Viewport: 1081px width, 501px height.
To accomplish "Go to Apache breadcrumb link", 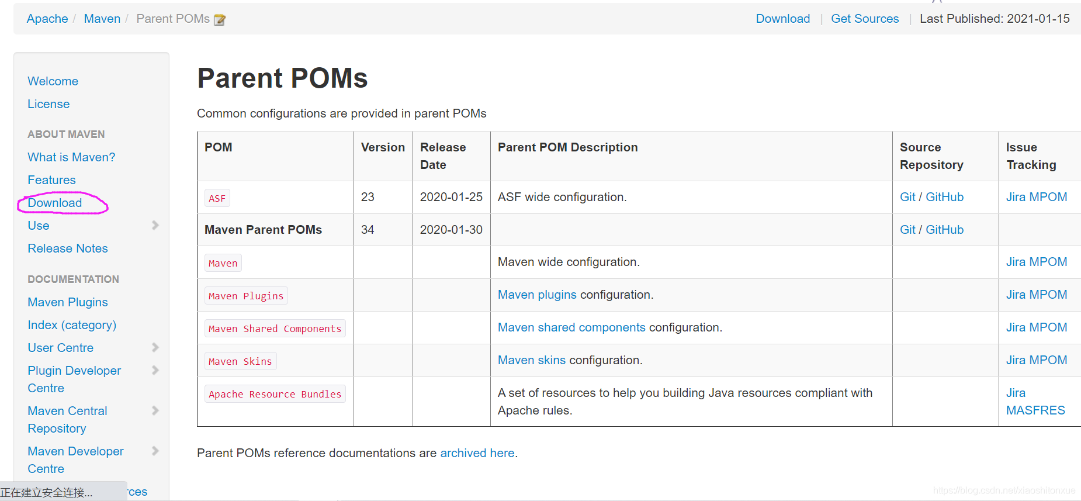I will coord(47,19).
